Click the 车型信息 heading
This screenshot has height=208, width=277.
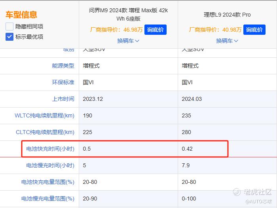pyautogui.click(x=21, y=15)
